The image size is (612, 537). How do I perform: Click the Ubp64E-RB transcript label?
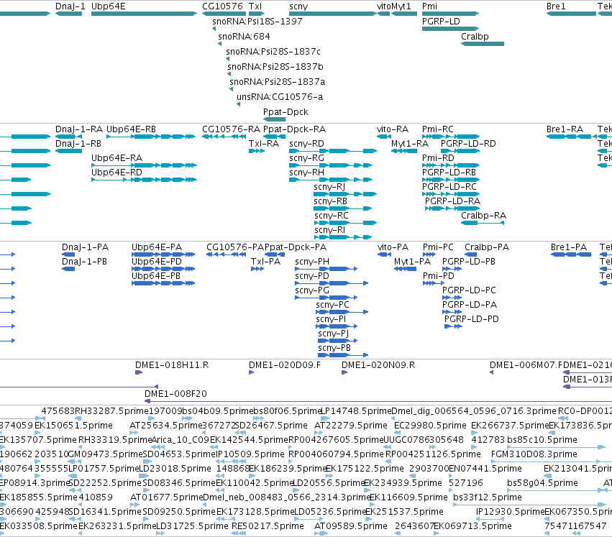(x=131, y=129)
